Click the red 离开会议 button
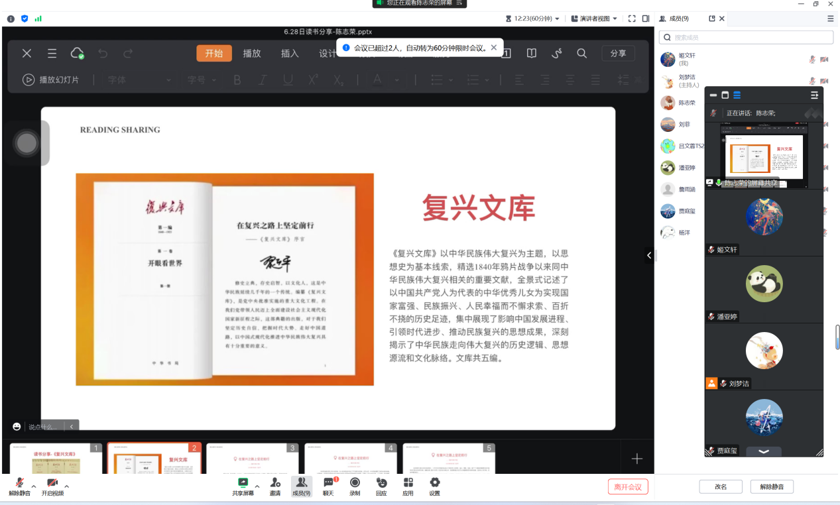Screen dimensions: 840x505 [627, 487]
